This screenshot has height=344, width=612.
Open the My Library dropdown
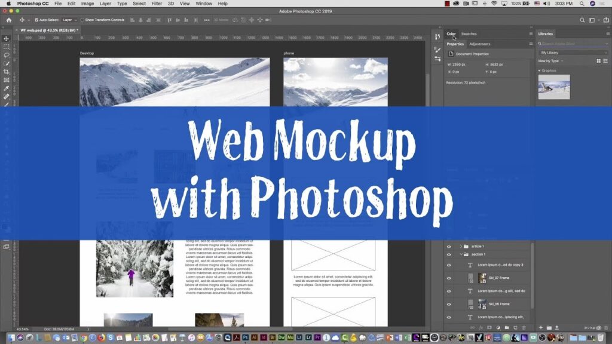573,53
